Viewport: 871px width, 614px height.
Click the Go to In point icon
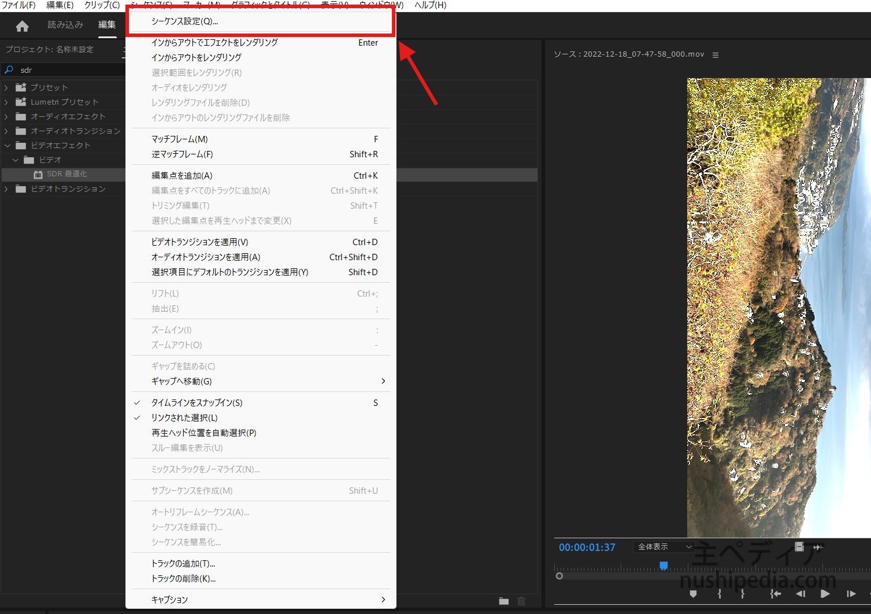(x=776, y=594)
